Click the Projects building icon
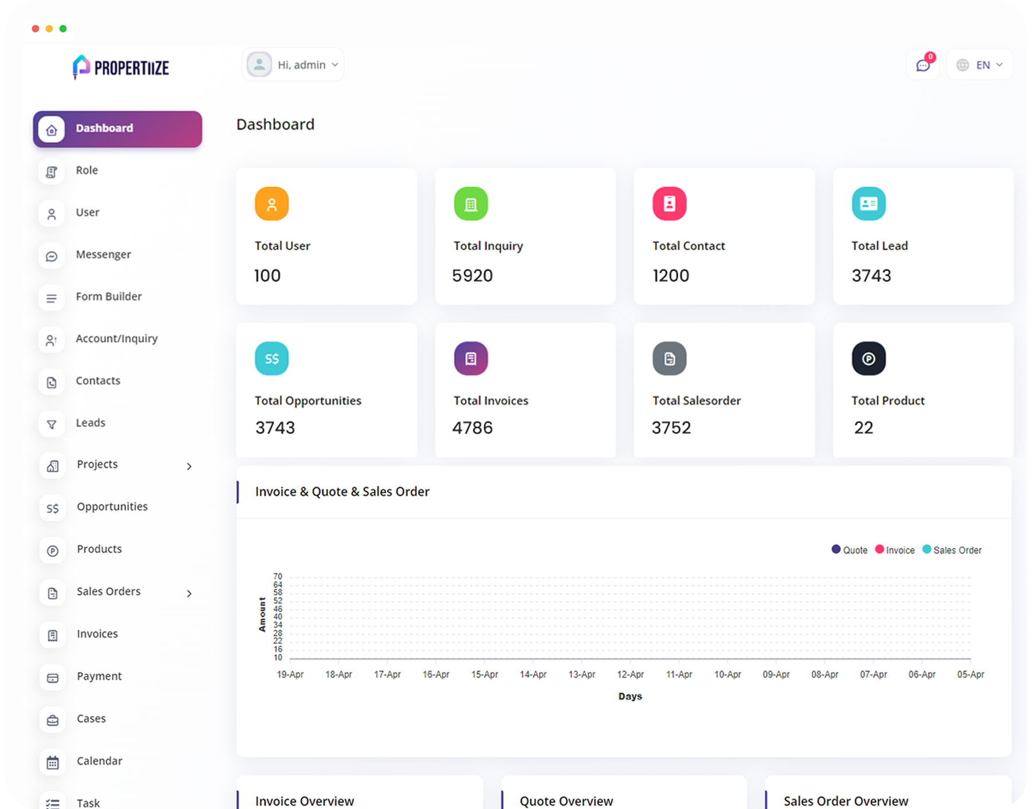 [x=53, y=466]
